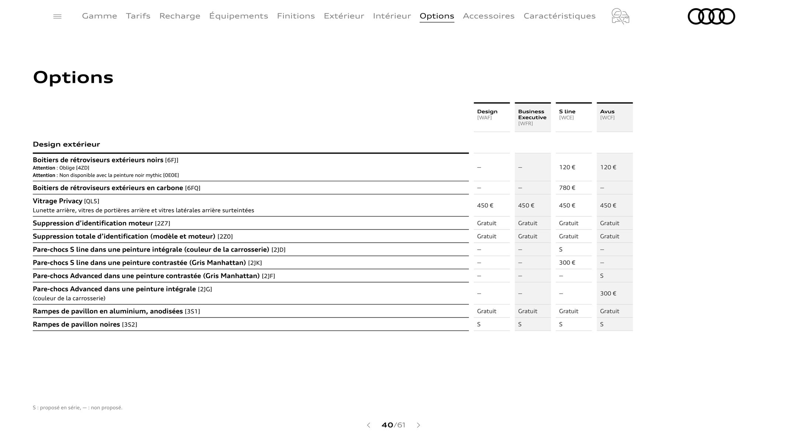
Task: Switch to the Équipements tab
Action: [x=239, y=16]
